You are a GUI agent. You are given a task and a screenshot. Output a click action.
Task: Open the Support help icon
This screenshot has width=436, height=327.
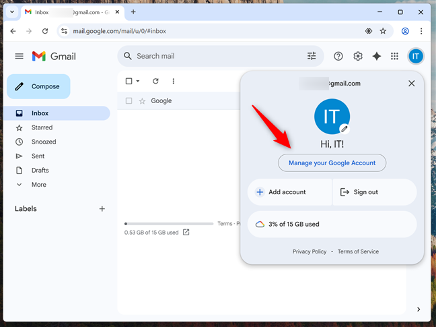coord(338,56)
